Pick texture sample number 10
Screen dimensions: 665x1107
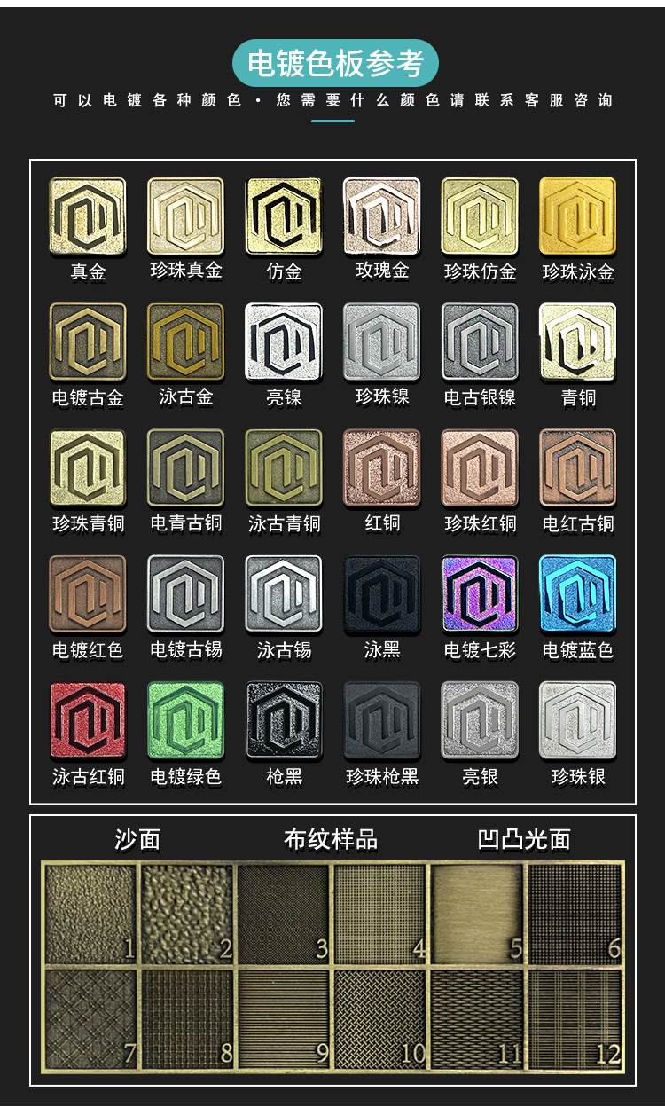(380, 1018)
